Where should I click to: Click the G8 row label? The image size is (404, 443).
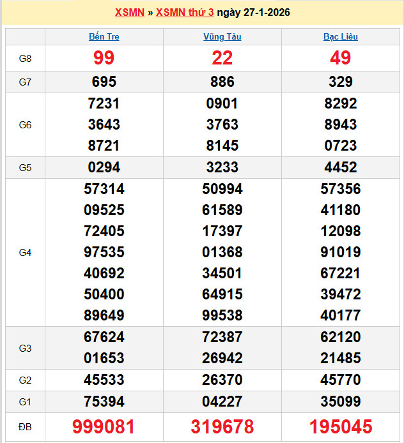25,59
